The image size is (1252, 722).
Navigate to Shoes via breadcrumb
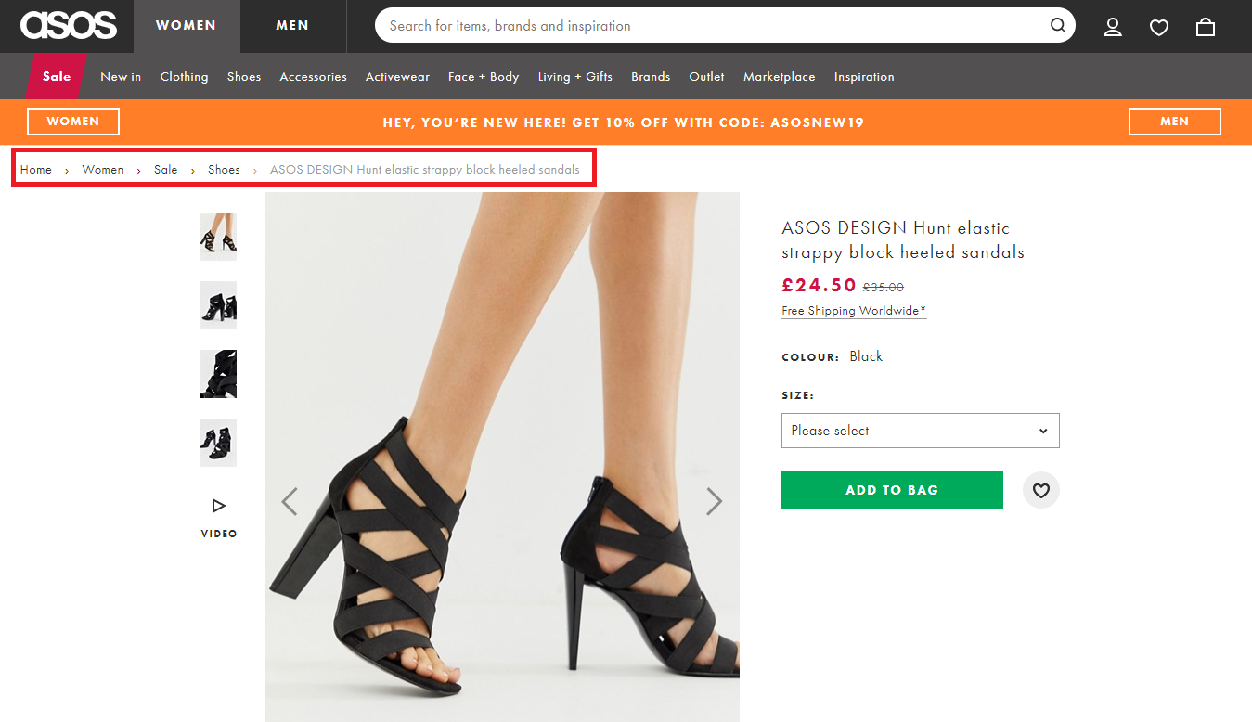[224, 169]
